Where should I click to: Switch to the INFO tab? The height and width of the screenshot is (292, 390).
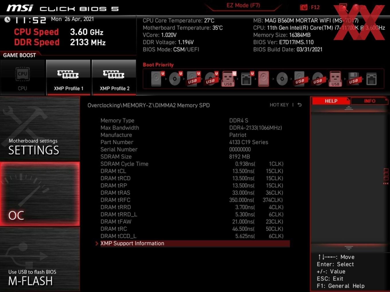[369, 101]
